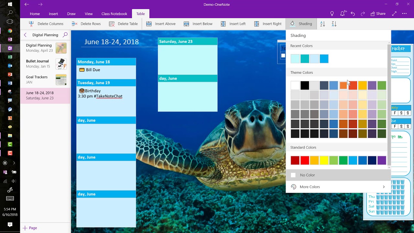Click the Redo arrow
This screenshot has width=414, height=233.
(x=363, y=14)
